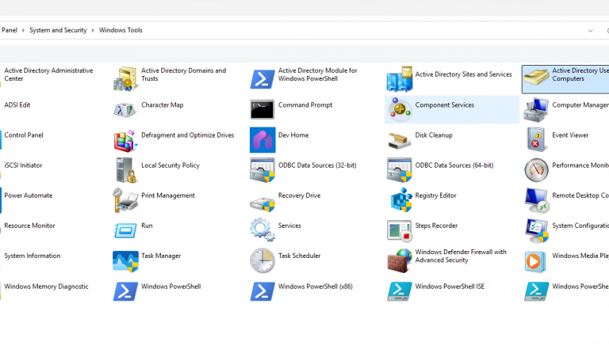Open Active Directory Sites and Services icon

(400, 78)
